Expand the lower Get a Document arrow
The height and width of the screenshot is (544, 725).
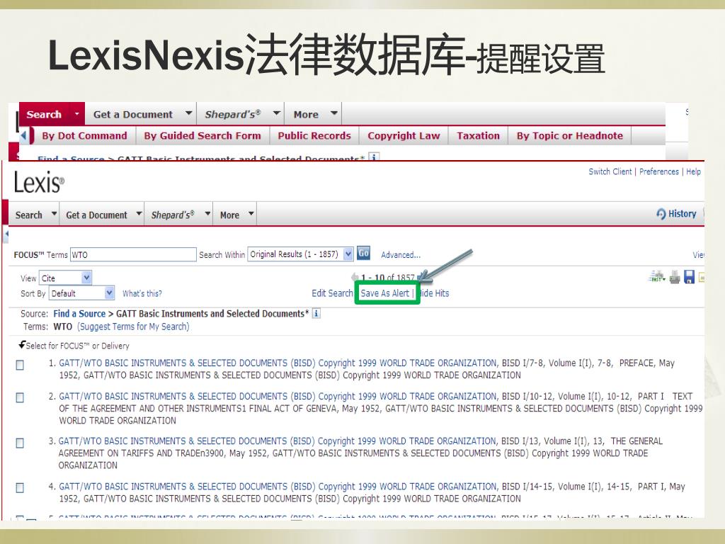click(139, 214)
